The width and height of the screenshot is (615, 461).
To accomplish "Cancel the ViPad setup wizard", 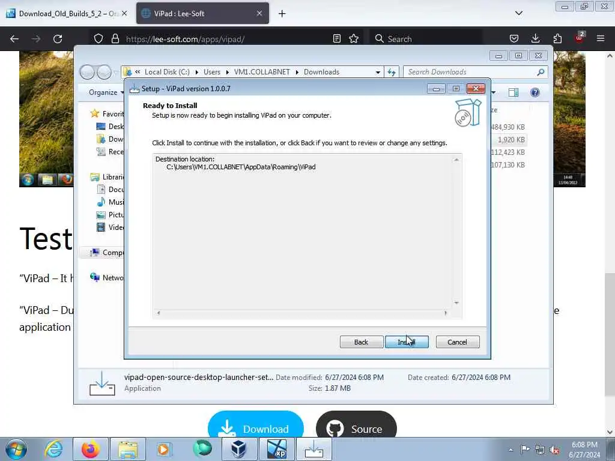I will point(457,342).
